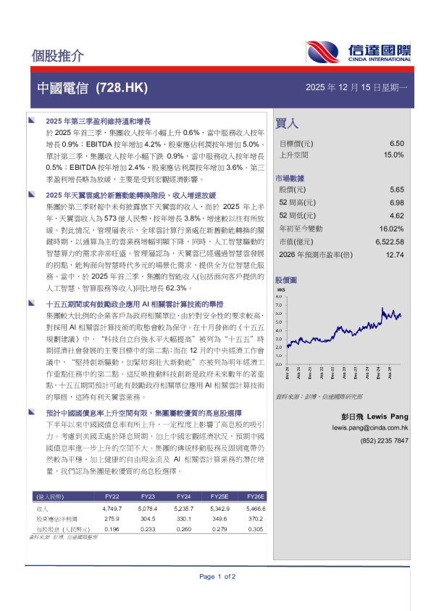
Task: Click FY25E revenue value 5,342.9
Action: pos(219,509)
